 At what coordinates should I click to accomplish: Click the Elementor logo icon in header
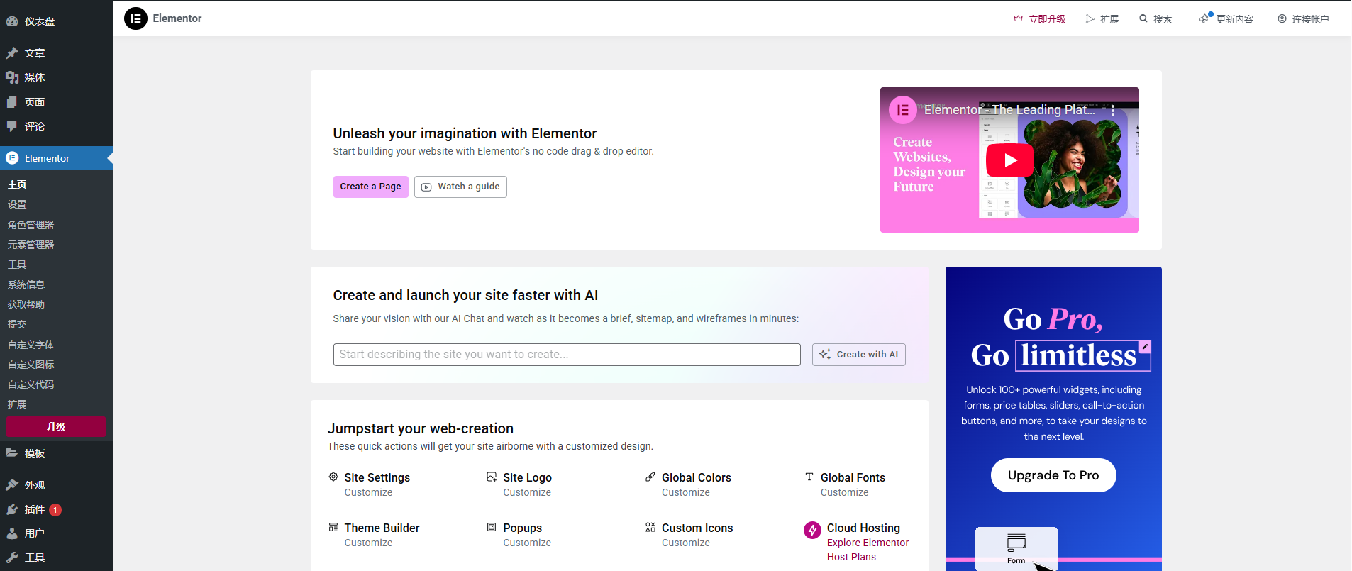click(x=135, y=18)
